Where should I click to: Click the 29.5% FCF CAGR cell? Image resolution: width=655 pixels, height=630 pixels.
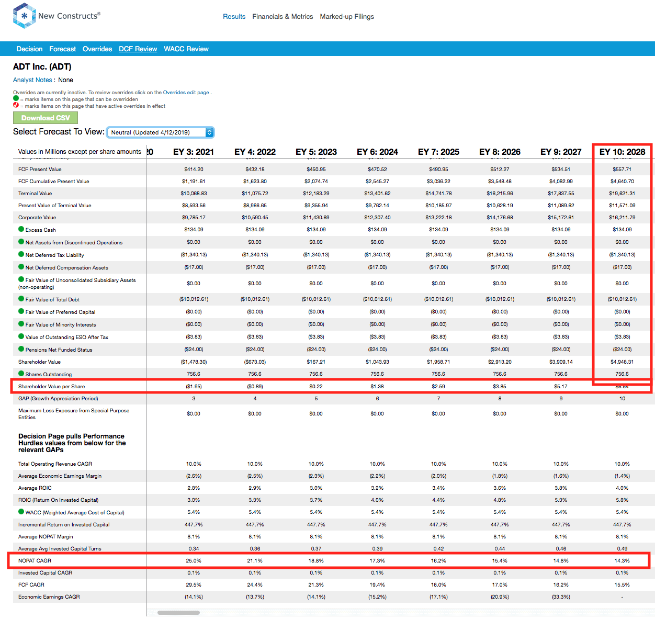(x=194, y=585)
